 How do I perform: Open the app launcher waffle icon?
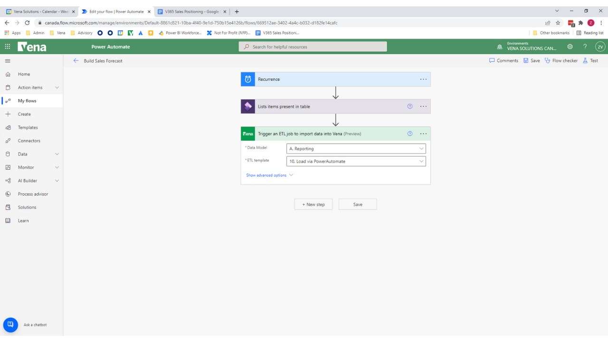tap(8, 47)
